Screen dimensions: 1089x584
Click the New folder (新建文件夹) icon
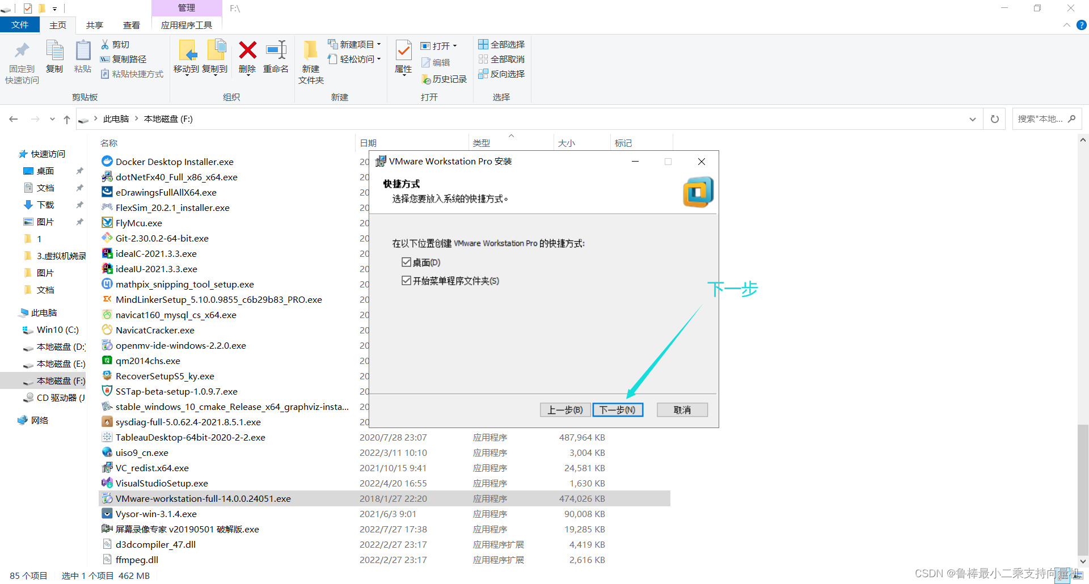310,51
